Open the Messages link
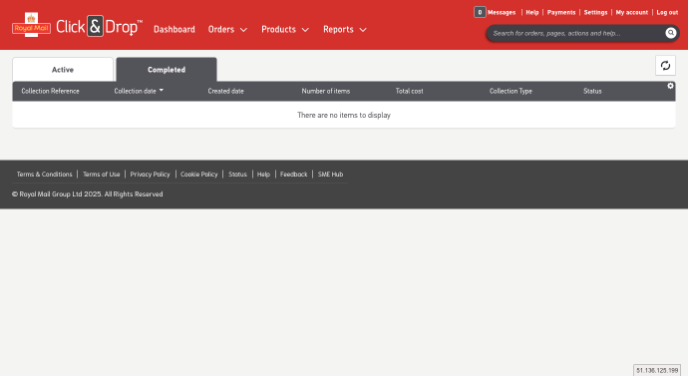The height and width of the screenshot is (376, 688). click(502, 12)
